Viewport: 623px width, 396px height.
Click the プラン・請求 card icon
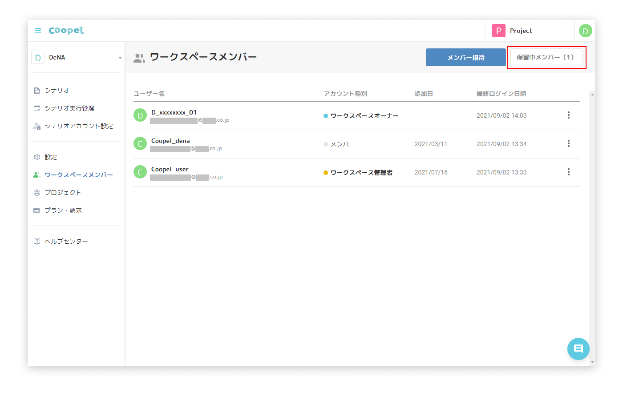click(x=37, y=210)
